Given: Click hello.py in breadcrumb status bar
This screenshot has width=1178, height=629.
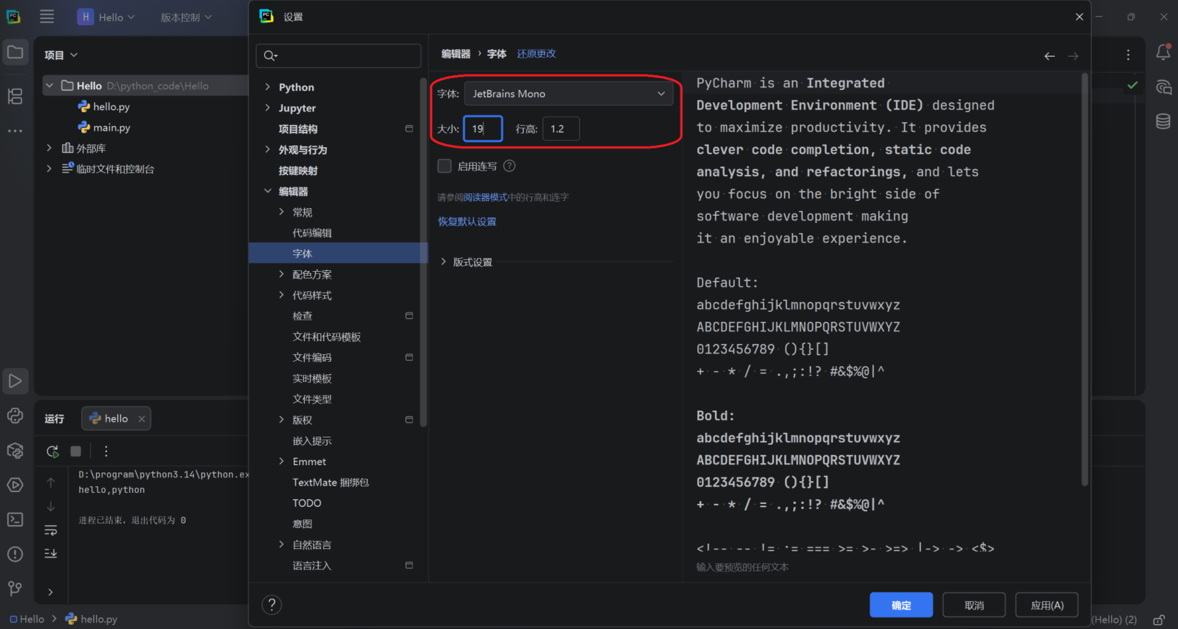Looking at the screenshot, I should (91, 619).
